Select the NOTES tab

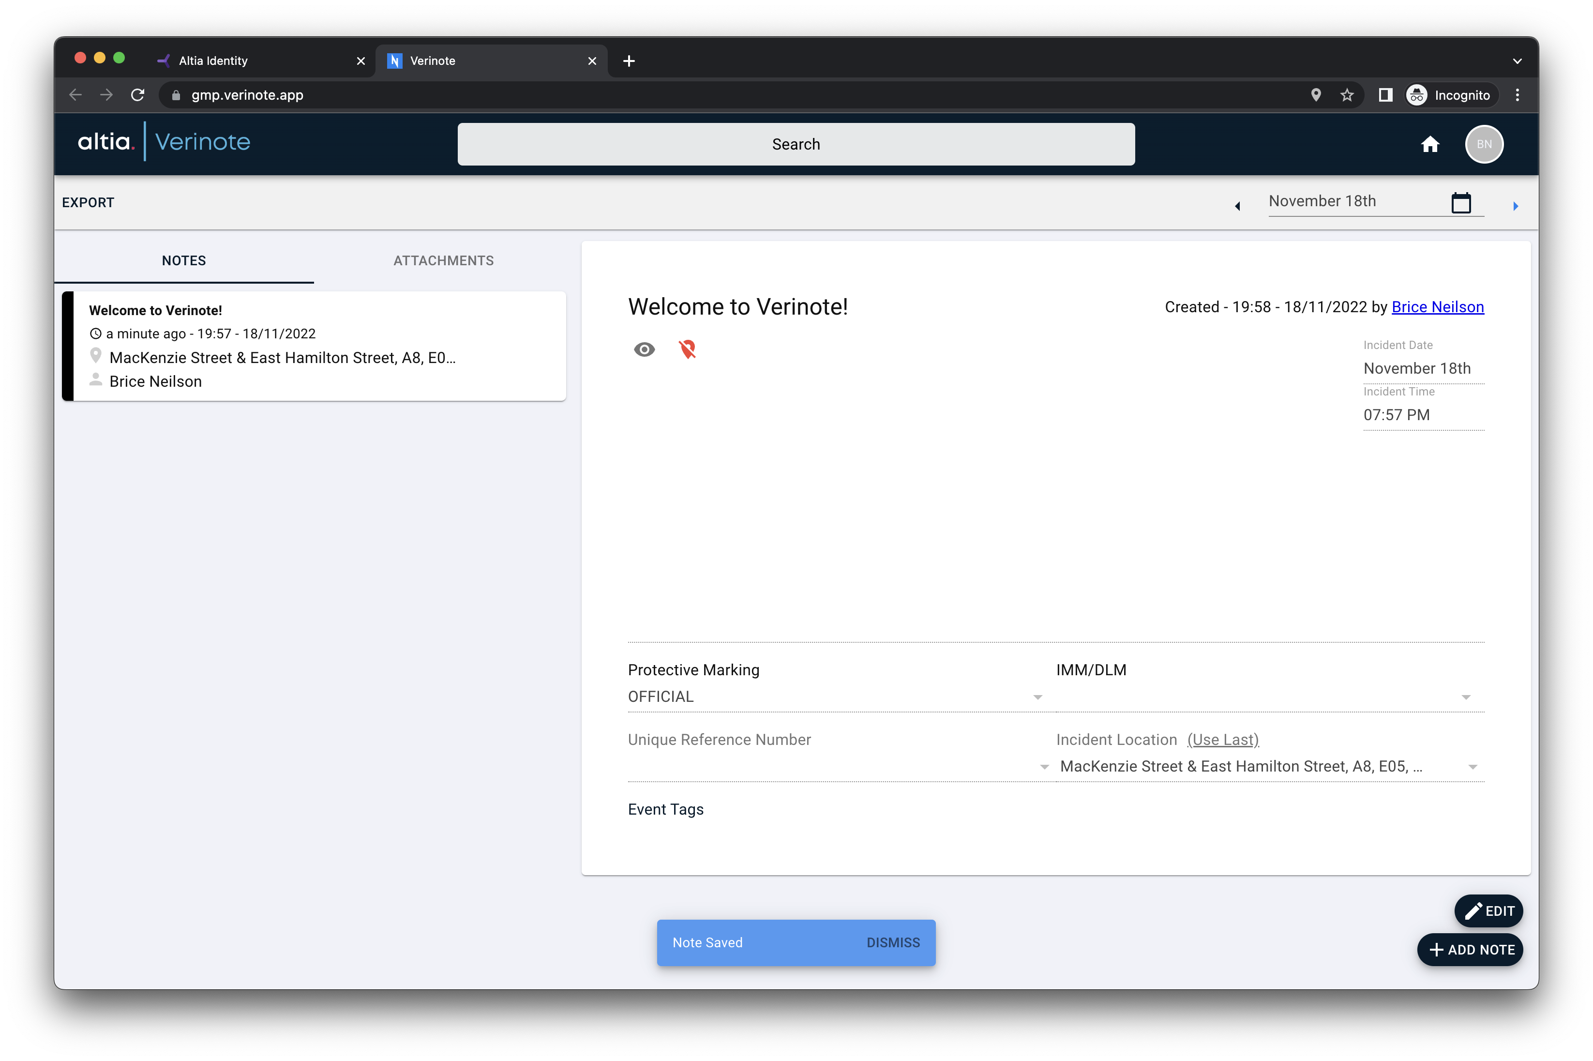click(183, 260)
